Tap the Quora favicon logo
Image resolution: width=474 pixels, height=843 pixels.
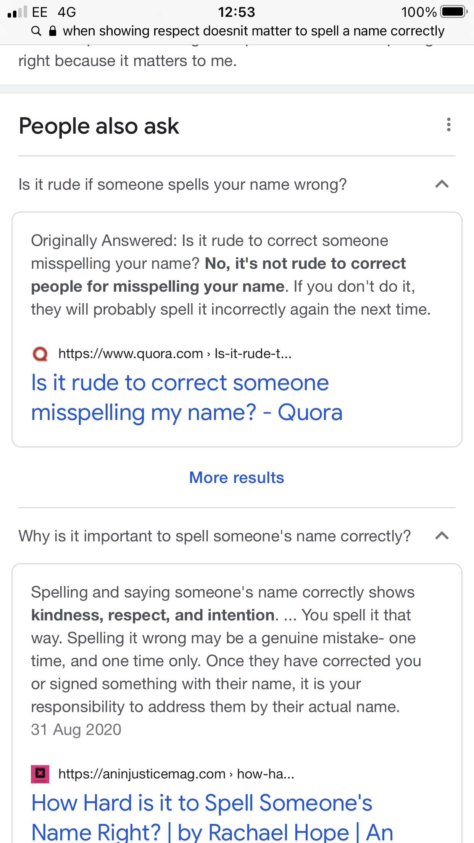click(x=40, y=354)
